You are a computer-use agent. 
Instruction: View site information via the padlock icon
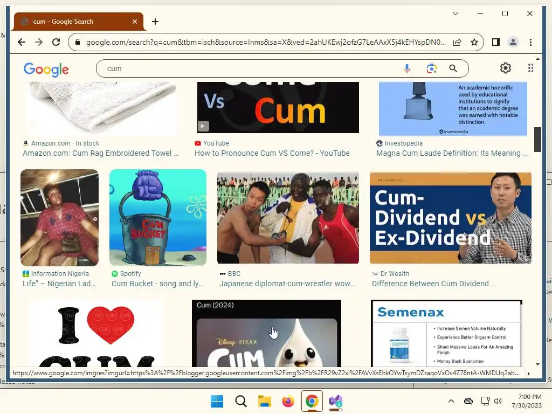click(78, 42)
